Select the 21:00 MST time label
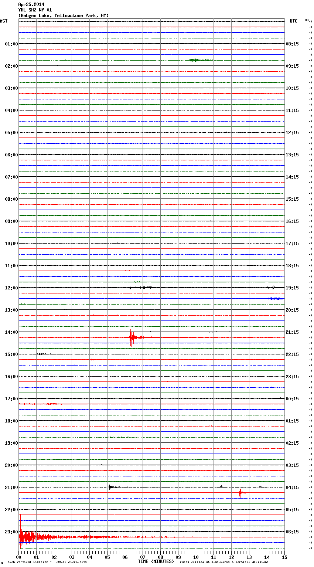The height and width of the screenshot is (567, 314). tap(11, 488)
